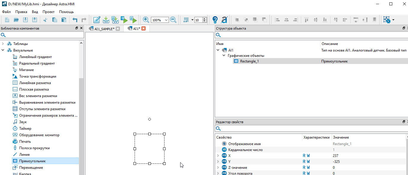Screen dimensions: 408x175
Task: Click the new document icon
Action: pyautogui.click(x=7, y=20)
